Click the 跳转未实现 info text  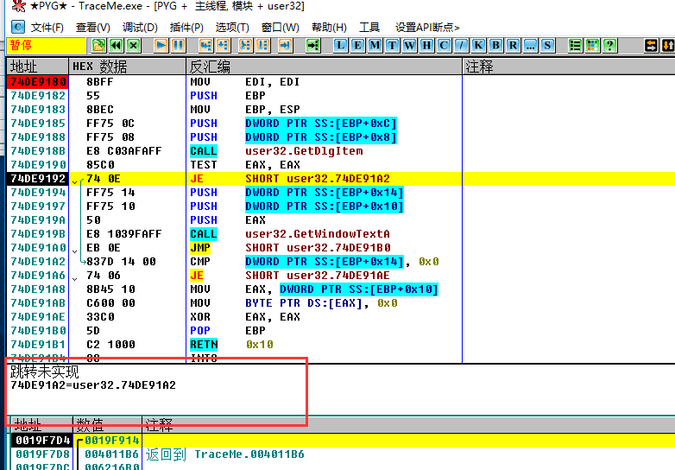pyautogui.click(x=44, y=372)
